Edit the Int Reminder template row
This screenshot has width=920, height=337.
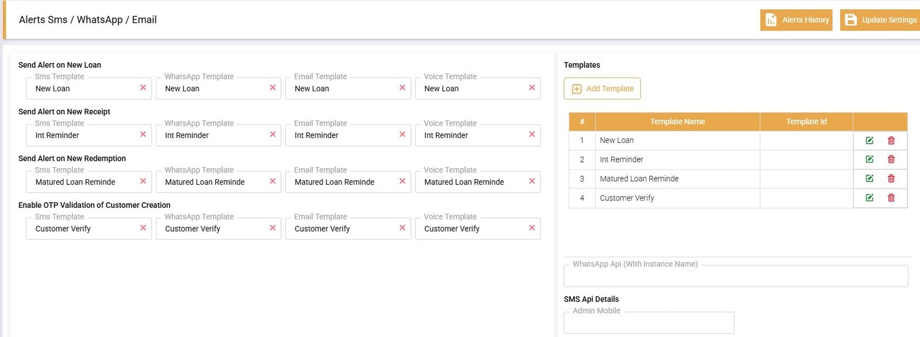(869, 160)
